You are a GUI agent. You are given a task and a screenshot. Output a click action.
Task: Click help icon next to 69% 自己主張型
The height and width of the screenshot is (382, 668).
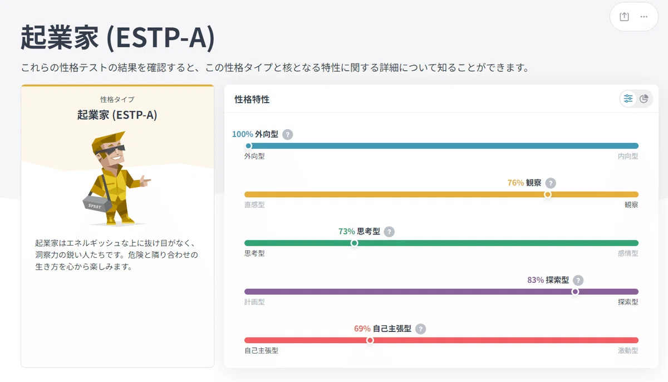click(421, 329)
